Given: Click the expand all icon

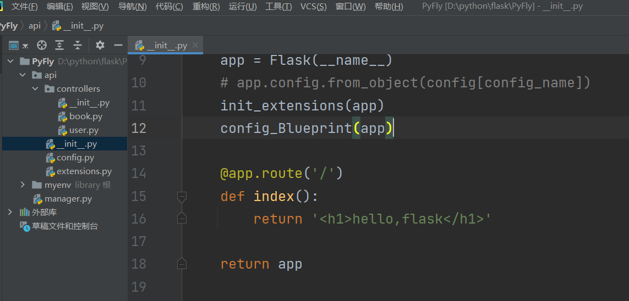Looking at the screenshot, I should (59, 45).
